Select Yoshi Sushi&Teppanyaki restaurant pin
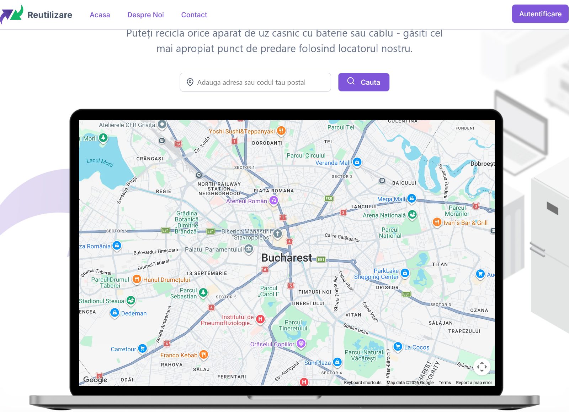The width and height of the screenshot is (569, 412). (281, 131)
